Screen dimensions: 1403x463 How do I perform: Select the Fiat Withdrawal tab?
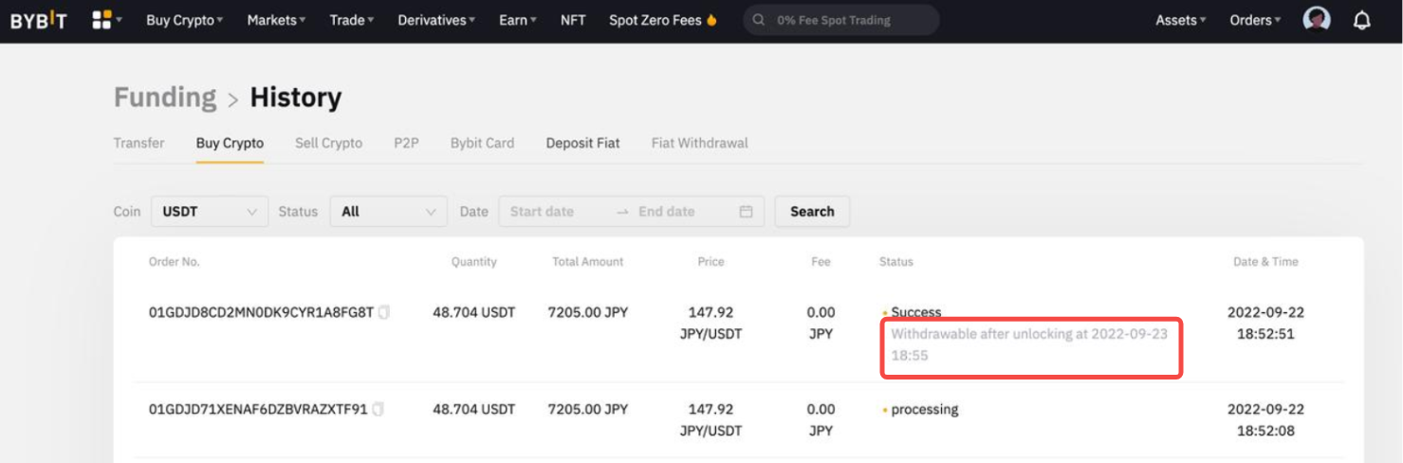tap(699, 143)
